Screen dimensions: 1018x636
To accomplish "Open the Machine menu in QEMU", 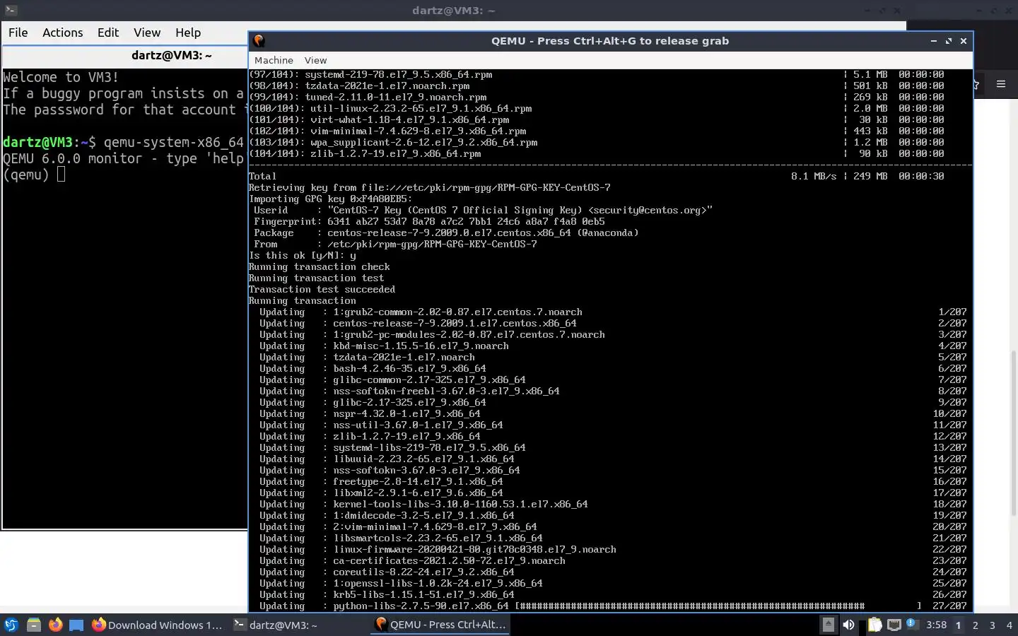I will click(x=274, y=60).
